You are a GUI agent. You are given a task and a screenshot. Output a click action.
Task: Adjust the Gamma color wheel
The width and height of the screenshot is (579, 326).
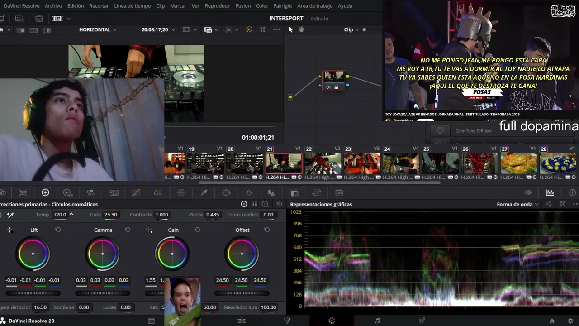[103, 254]
